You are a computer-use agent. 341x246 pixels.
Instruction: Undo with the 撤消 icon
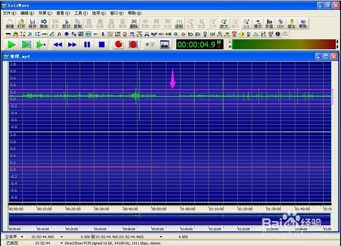click(44, 23)
